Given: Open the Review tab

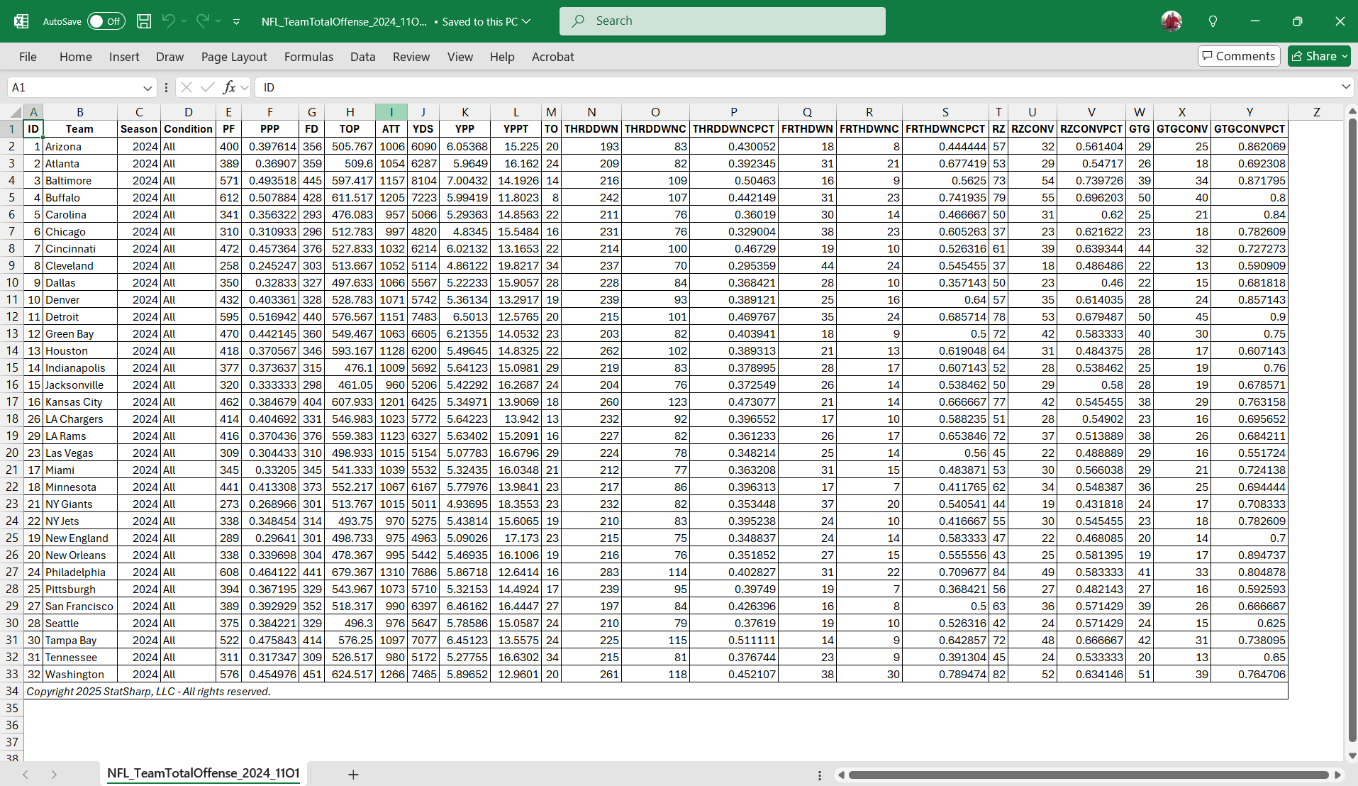Looking at the screenshot, I should pyautogui.click(x=411, y=57).
